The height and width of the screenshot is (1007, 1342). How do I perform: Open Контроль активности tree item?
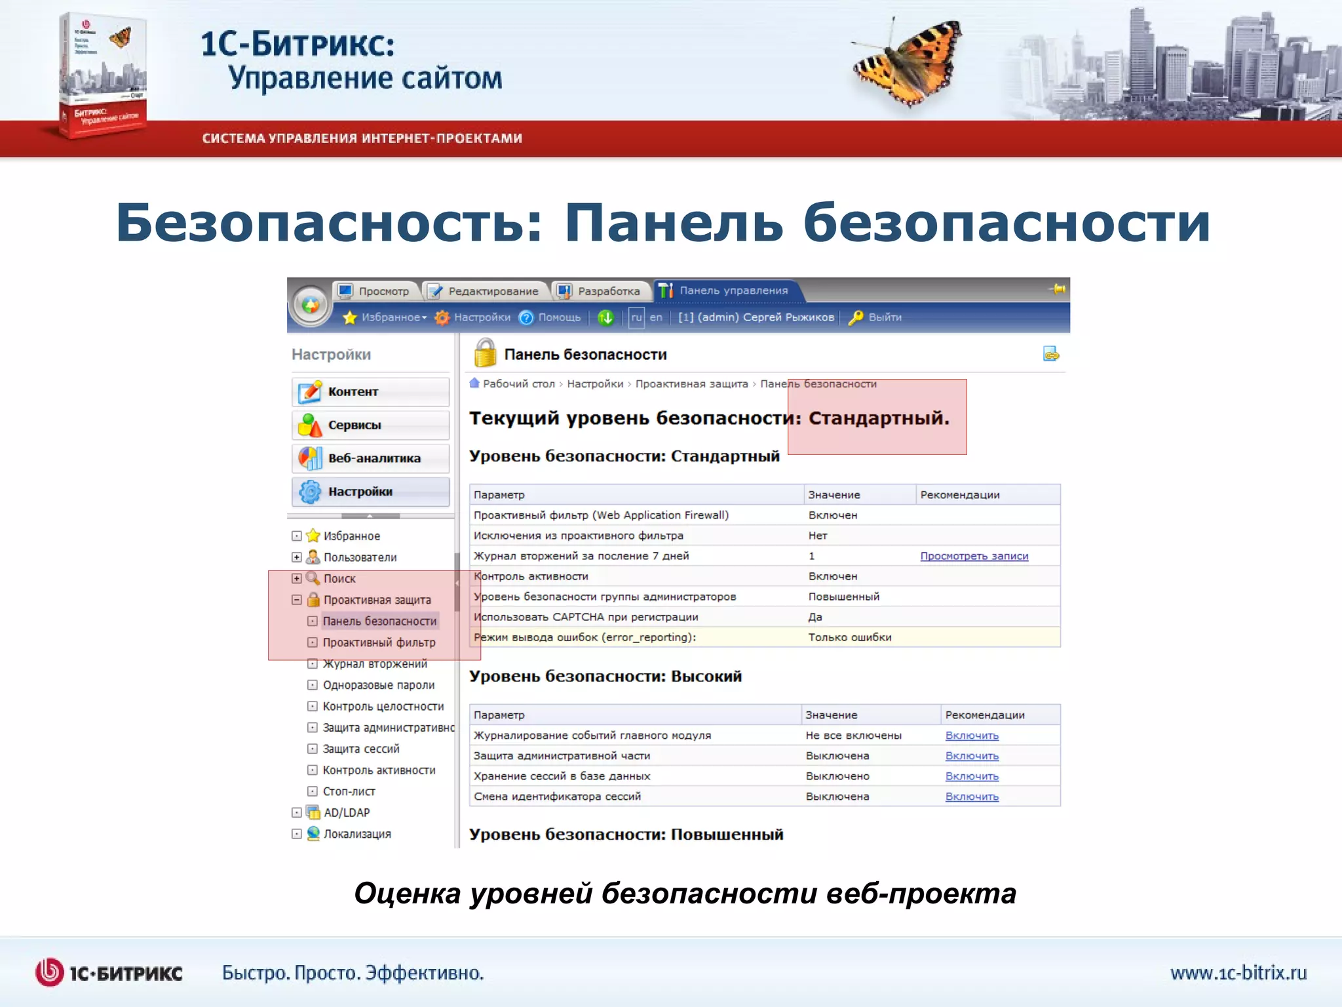click(379, 770)
